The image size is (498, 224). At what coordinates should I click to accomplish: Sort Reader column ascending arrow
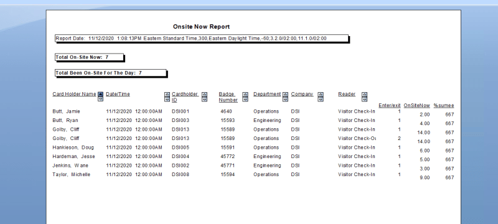(365, 95)
